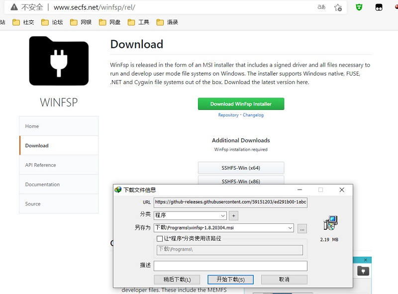The height and width of the screenshot is (294, 398).
Task: Click the 下载文件信息 dialog title
Action: (140, 190)
